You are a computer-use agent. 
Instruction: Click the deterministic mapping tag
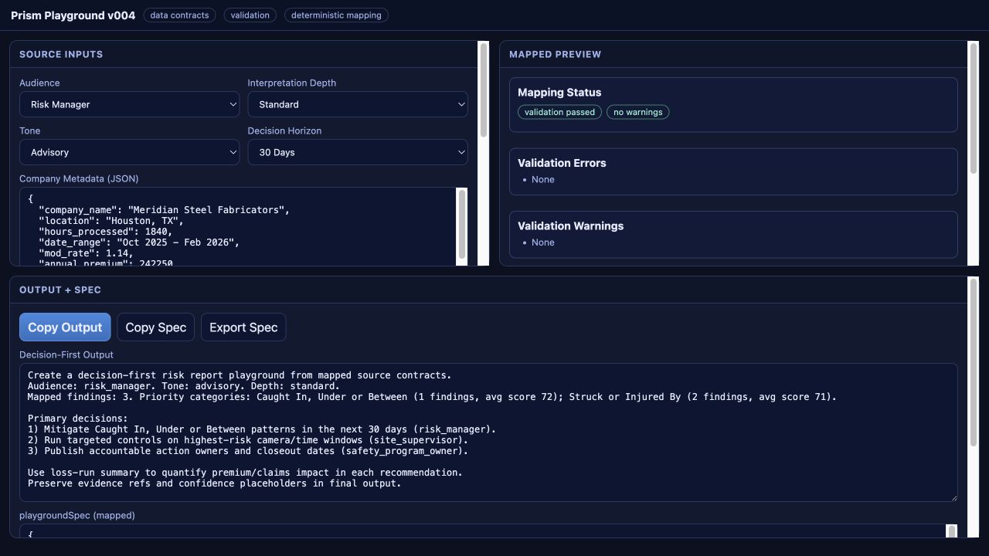pyautogui.click(x=336, y=15)
